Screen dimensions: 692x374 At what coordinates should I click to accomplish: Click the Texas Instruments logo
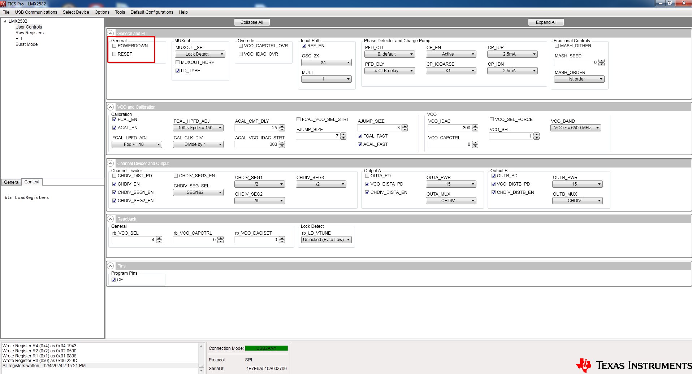click(634, 365)
